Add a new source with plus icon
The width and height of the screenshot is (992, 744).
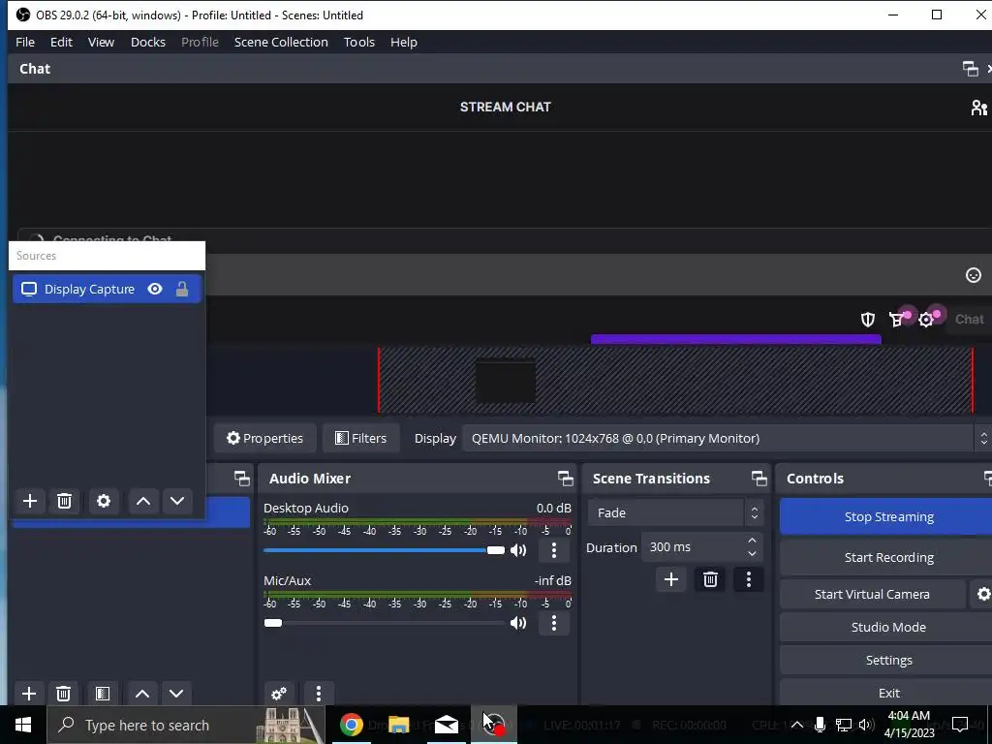(x=30, y=501)
